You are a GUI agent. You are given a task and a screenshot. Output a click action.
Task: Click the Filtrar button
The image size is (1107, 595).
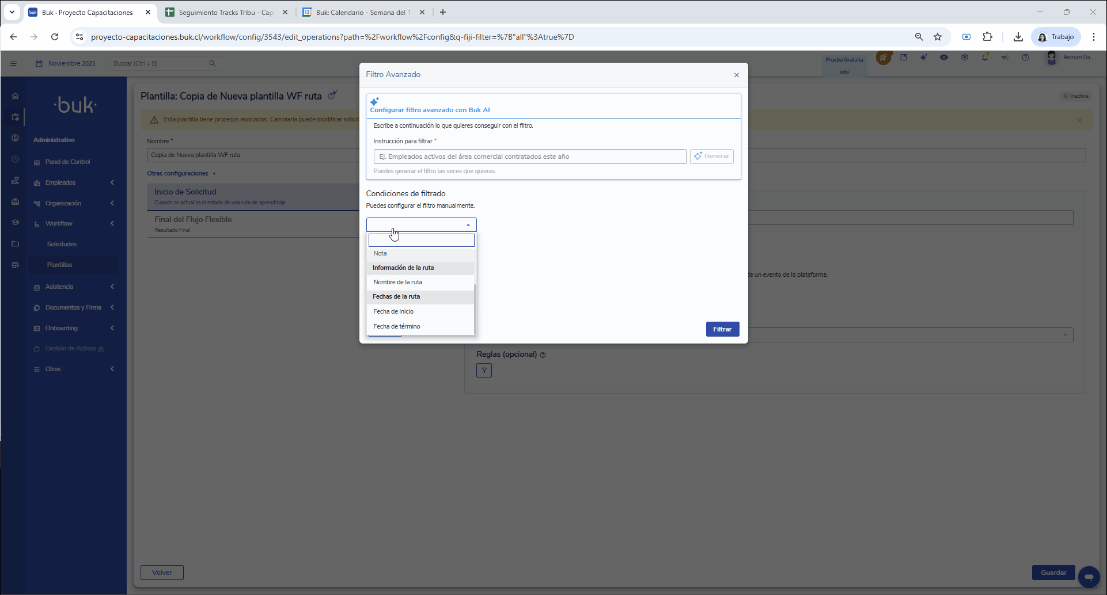(x=722, y=329)
